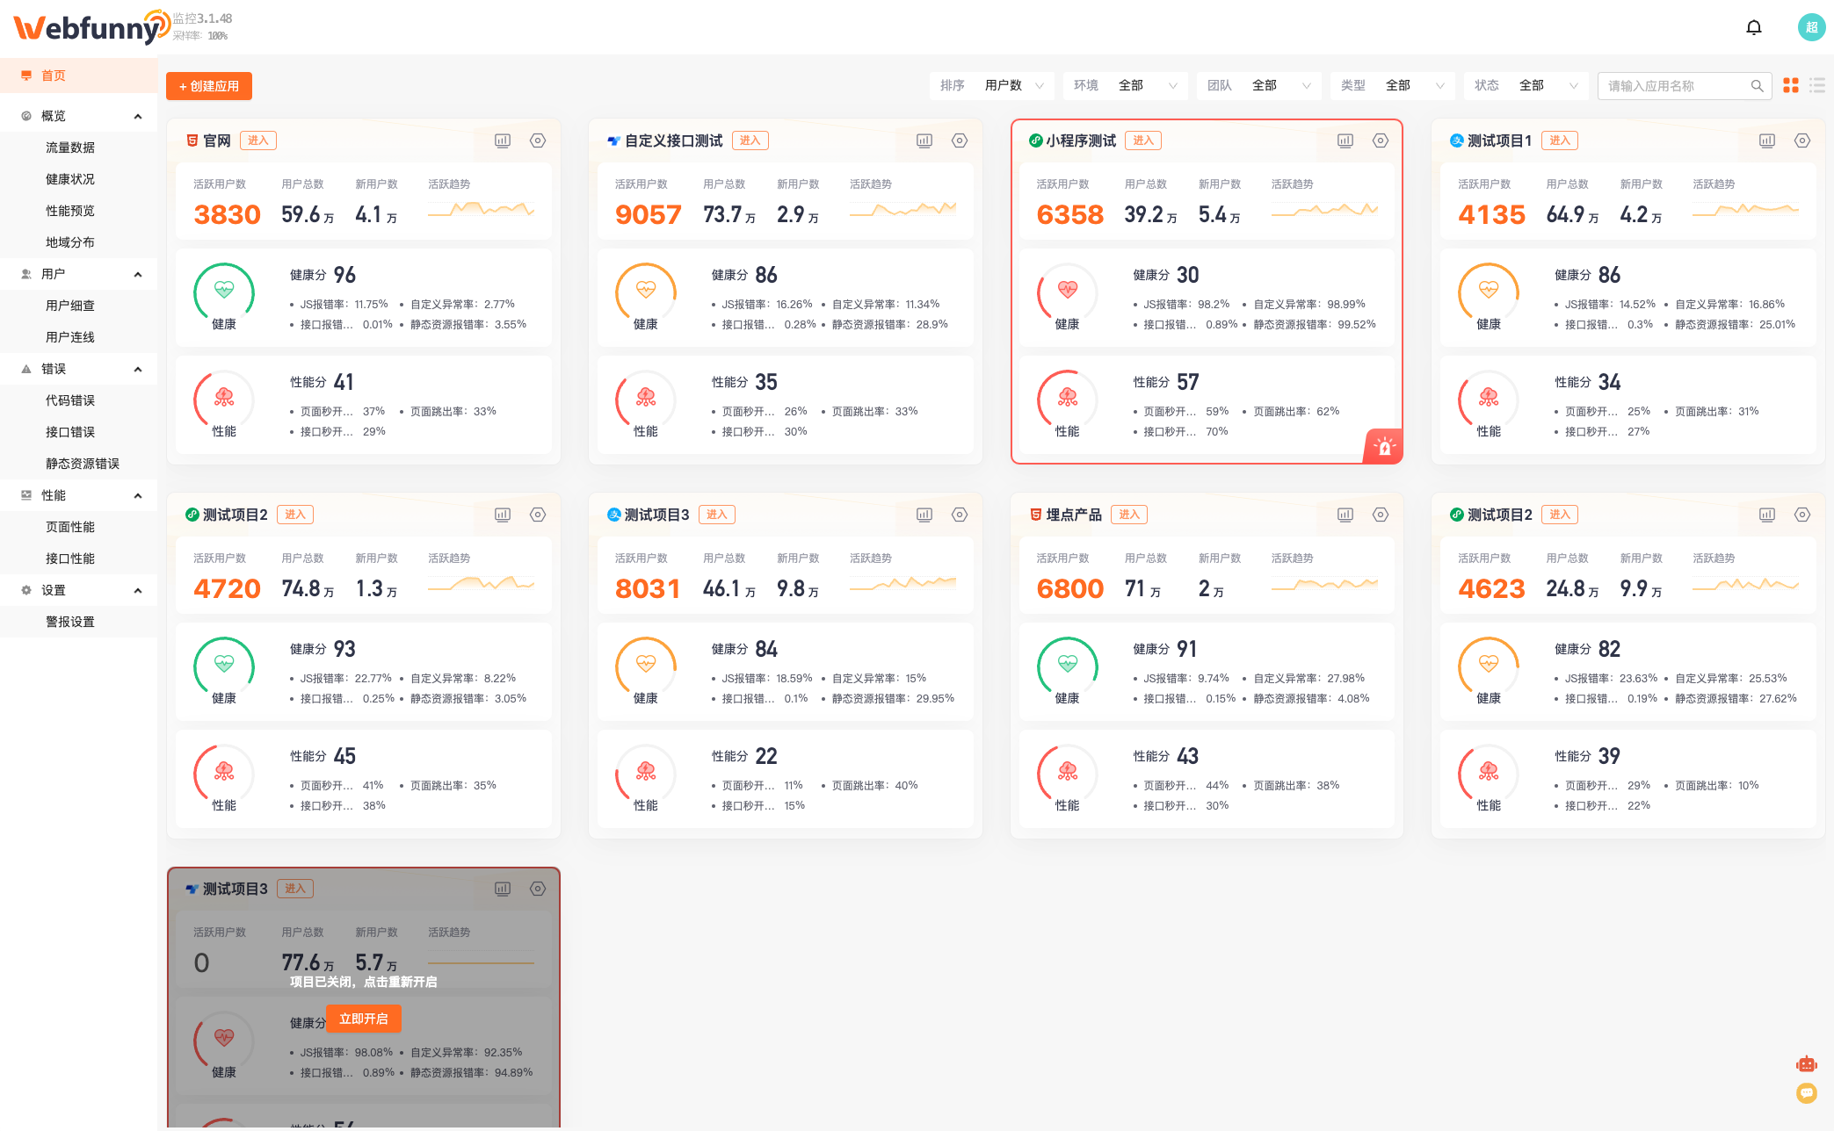Open the chart icon on 官网 card

tap(503, 140)
